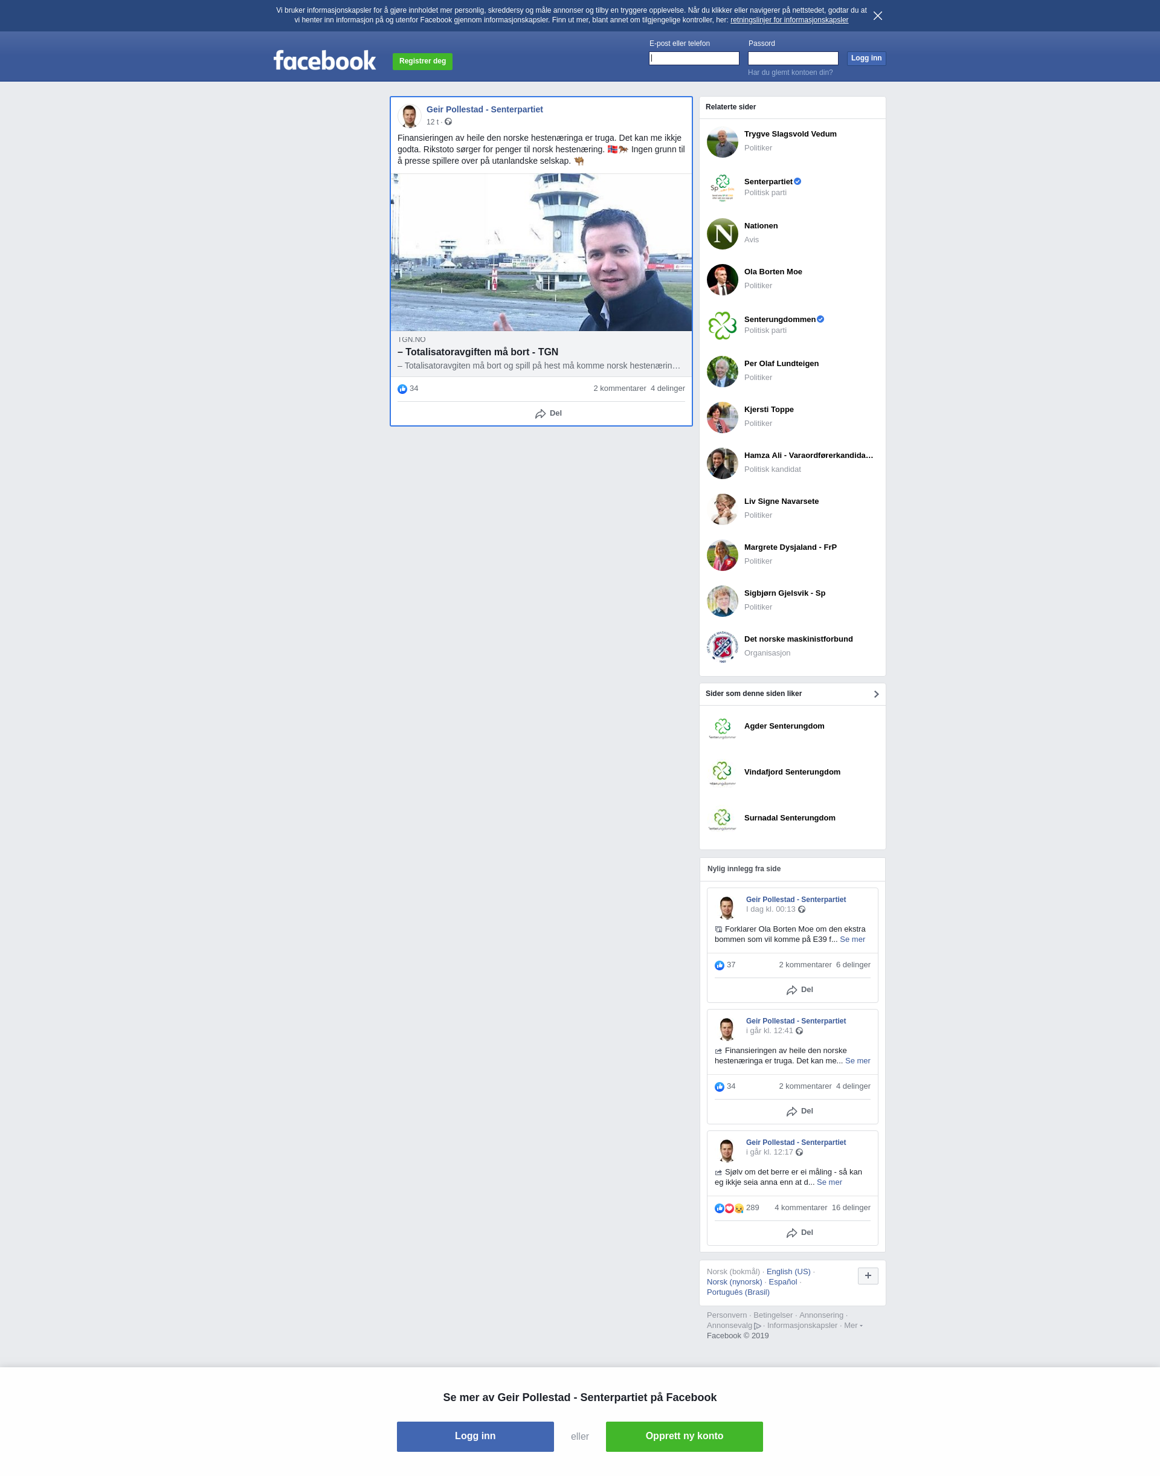
Task: Open Det norske maskinistforbund emblem
Action: tap(722, 646)
